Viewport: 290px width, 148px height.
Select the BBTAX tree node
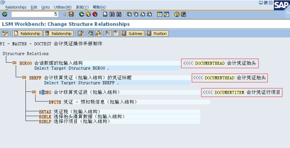tap(45, 112)
